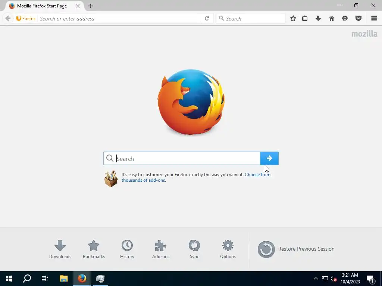This screenshot has height=286, width=382.
Task: Focus the address bar field
Action: click(119, 19)
